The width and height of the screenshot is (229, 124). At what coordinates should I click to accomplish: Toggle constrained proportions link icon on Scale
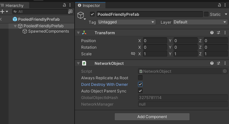coord(133,54)
